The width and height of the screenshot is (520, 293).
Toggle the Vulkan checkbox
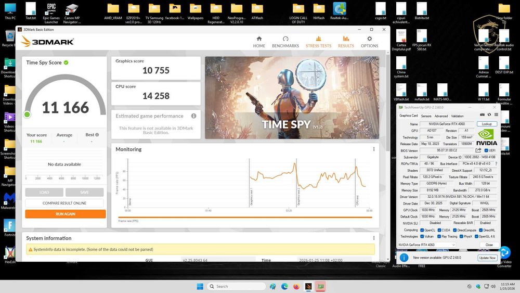point(422,236)
